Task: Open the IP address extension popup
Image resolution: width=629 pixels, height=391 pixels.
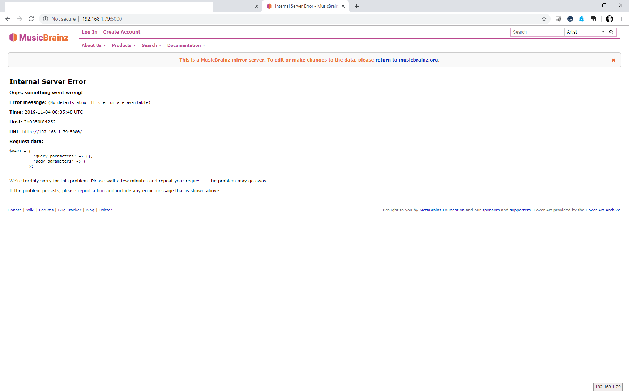Action: [570, 19]
